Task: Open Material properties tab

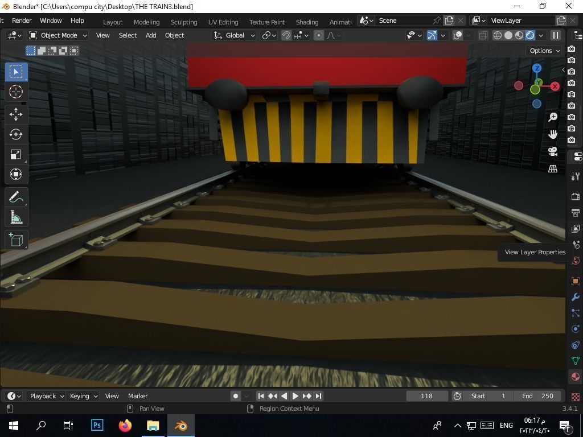Action: click(576, 377)
